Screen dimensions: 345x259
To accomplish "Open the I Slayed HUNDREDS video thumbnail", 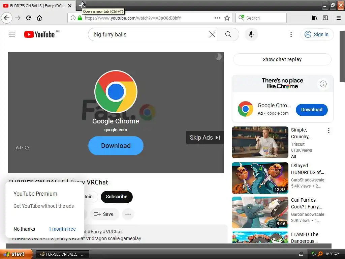I will tap(260, 178).
